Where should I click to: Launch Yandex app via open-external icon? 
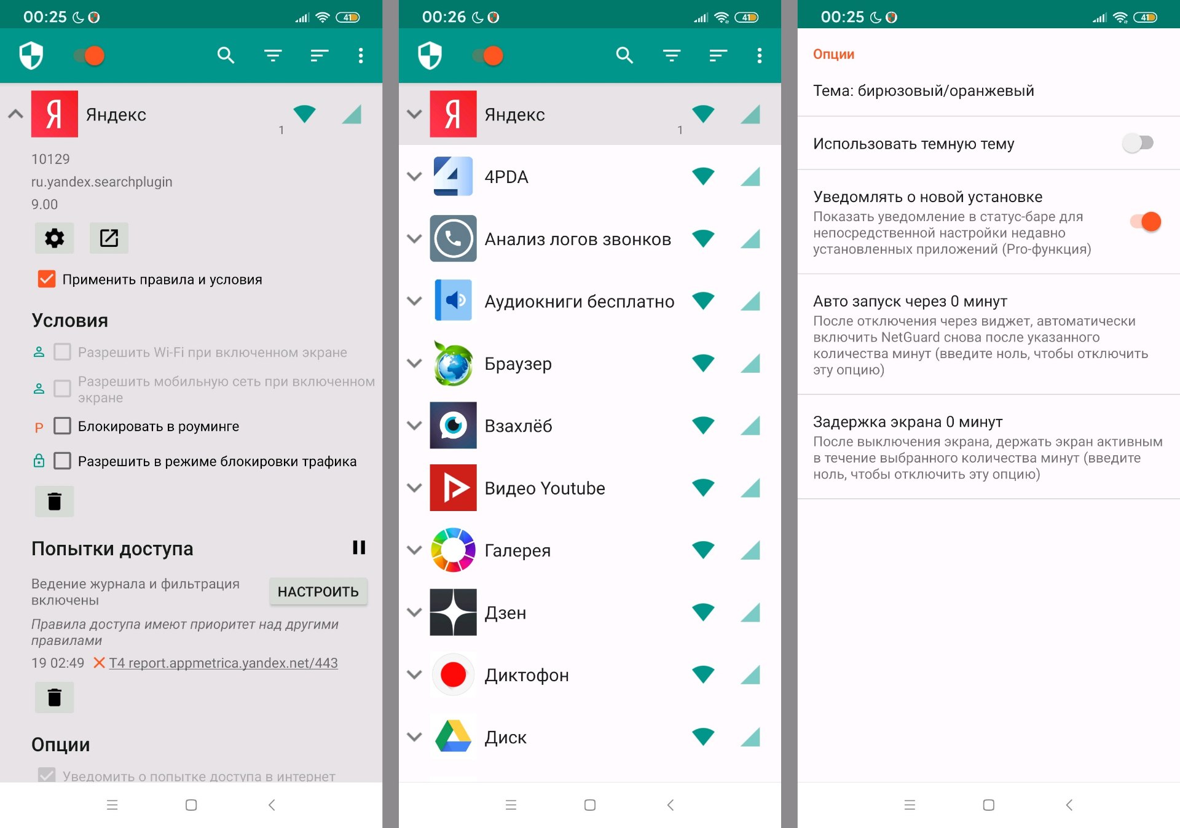click(109, 238)
